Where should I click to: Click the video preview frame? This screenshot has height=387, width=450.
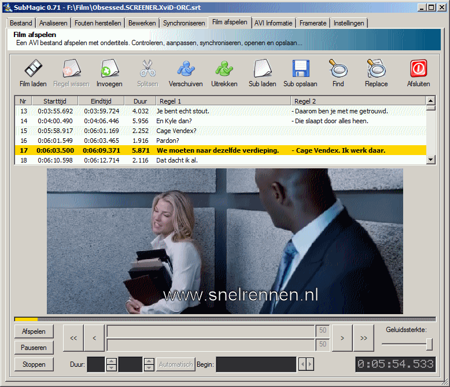pyautogui.click(x=225, y=241)
